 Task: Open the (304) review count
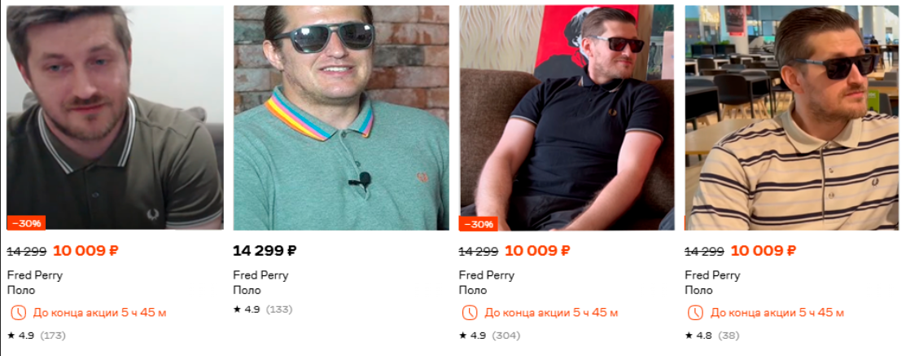click(505, 336)
